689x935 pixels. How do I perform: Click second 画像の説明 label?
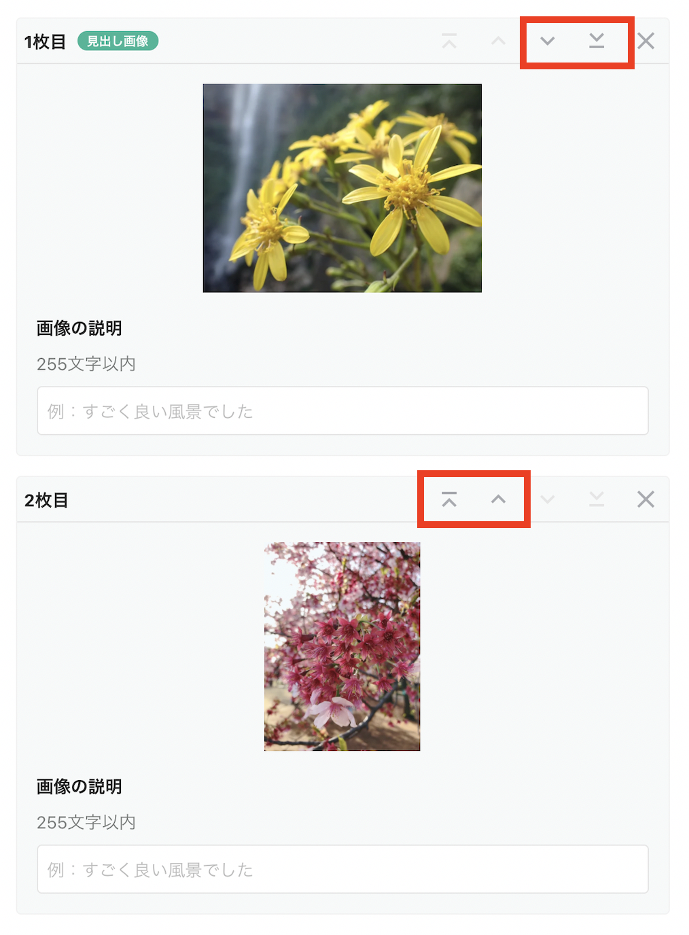pos(79,787)
